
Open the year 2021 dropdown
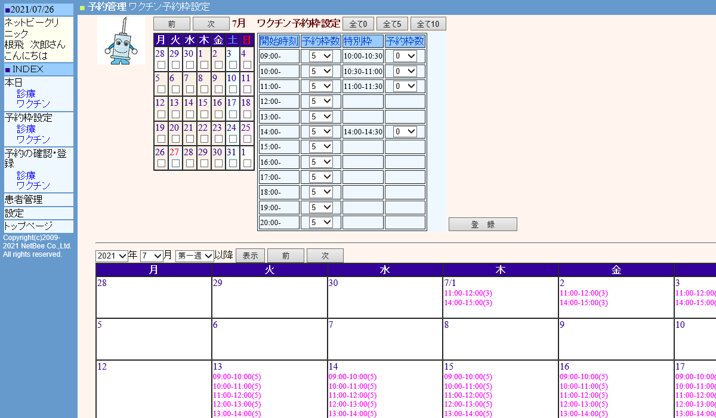coord(112,256)
